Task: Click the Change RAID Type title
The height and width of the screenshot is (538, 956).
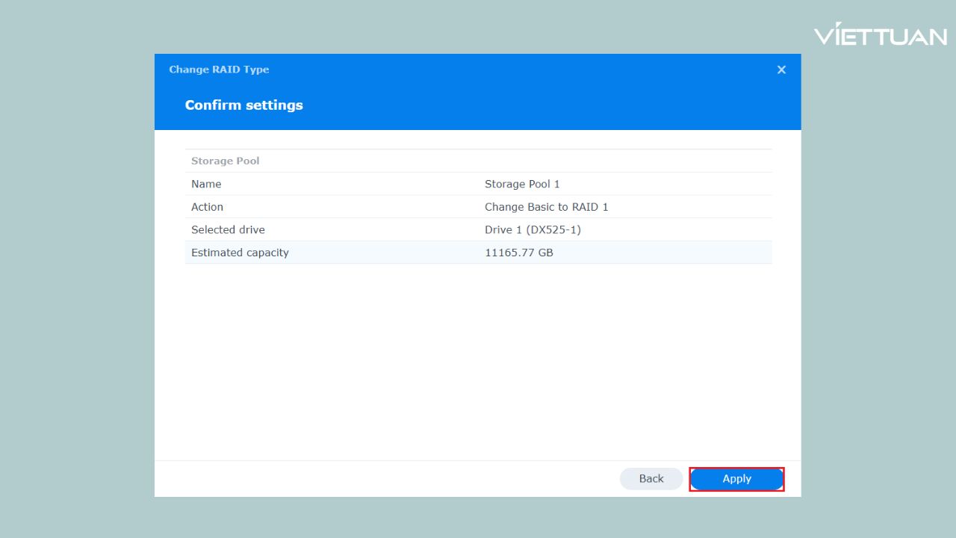Action: (219, 69)
